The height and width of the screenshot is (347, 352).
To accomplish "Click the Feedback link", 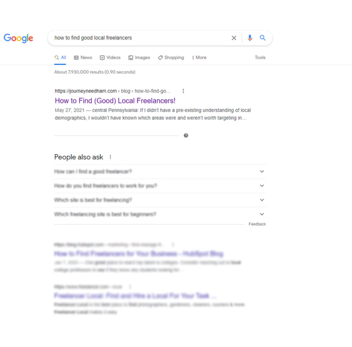I will [x=257, y=224].
